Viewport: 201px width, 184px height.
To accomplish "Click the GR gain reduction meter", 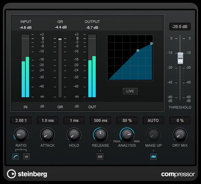I will click(x=60, y=68).
